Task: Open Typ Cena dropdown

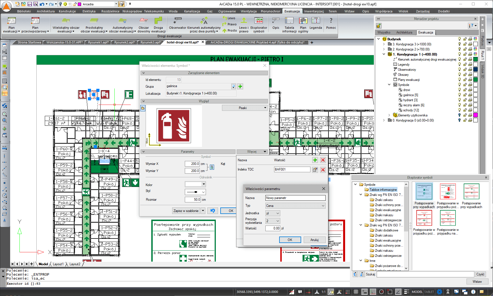Action: click(296, 206)
